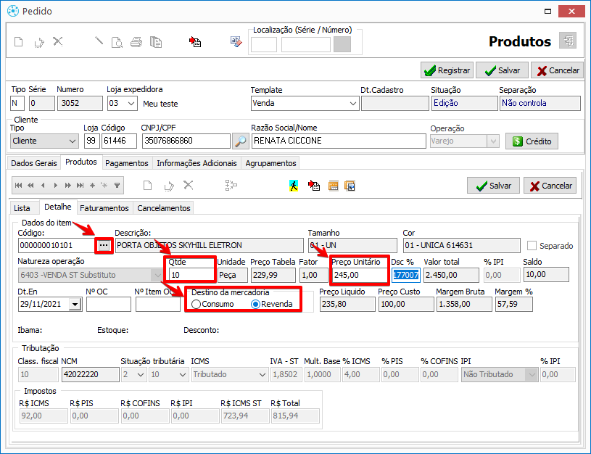Click the CNPJ/CPF input field
The image size is (591, 454).
pyautogui.click(x=186, y=141)
